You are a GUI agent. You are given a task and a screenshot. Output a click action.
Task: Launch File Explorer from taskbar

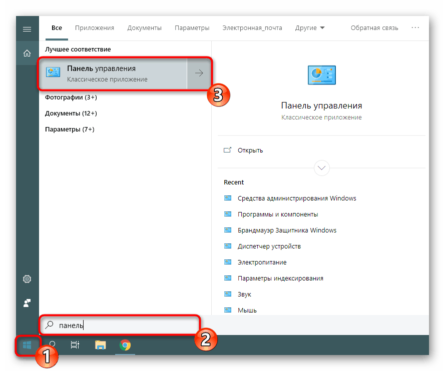(100, 345)
